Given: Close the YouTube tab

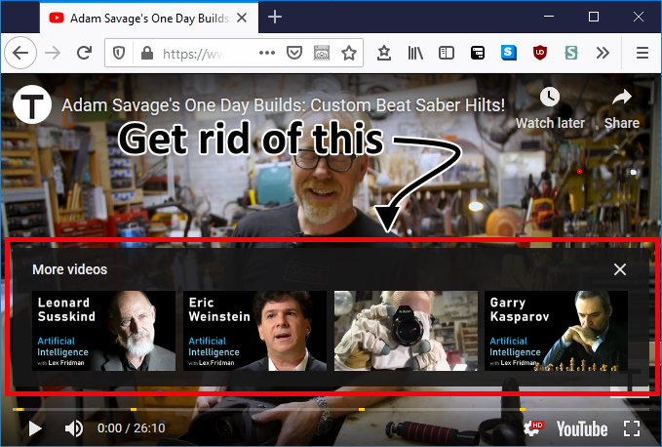Looking at the screenshot, I should coord(242,18).
